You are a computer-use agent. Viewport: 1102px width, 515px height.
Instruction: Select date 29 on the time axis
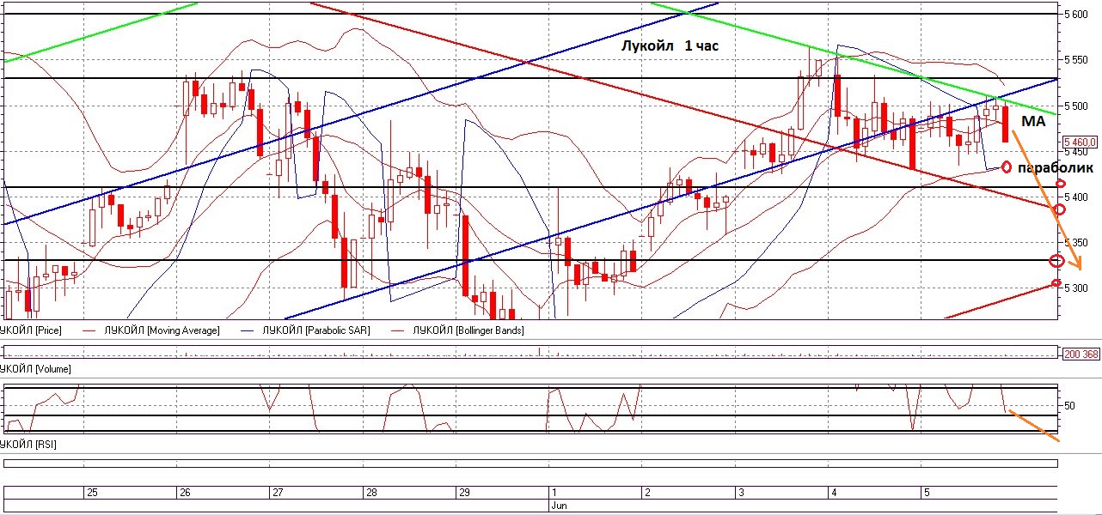coord(464,494)
